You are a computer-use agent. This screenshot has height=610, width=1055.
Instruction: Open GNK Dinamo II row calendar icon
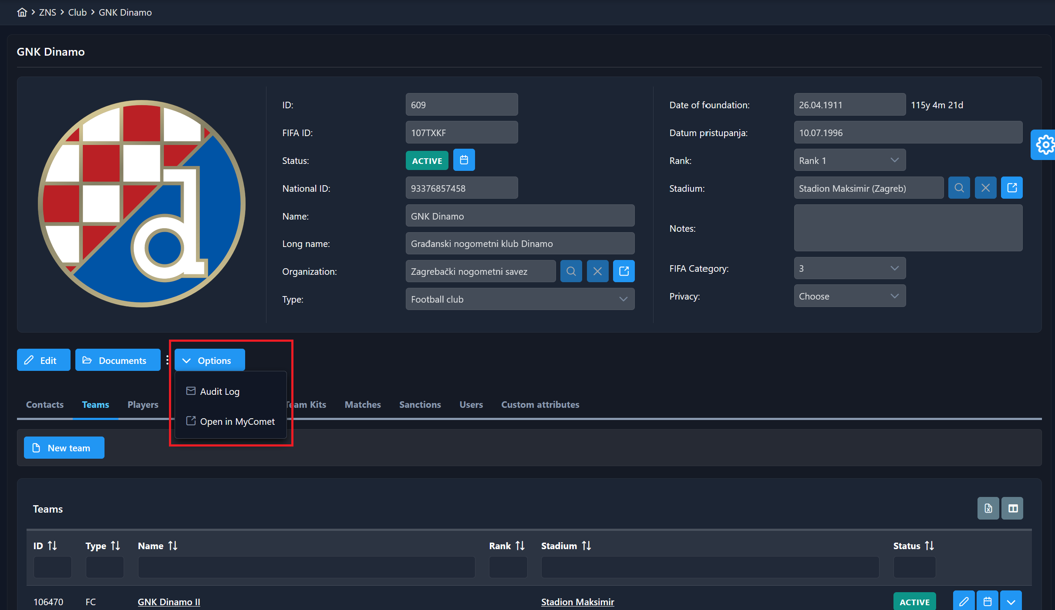click(987, 602)
